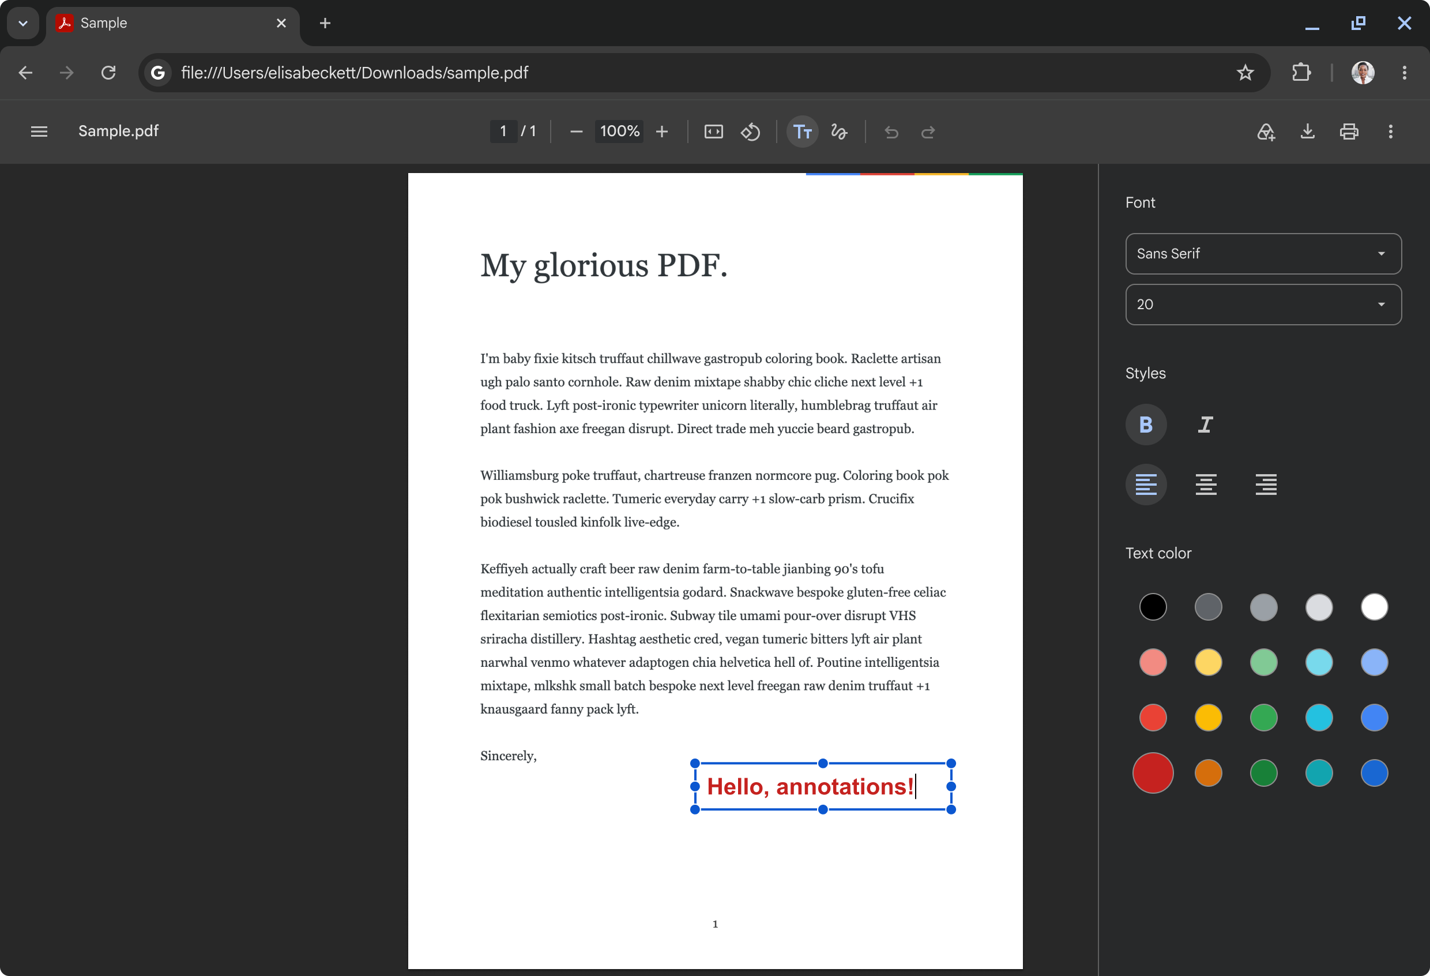Click the address bar URL
Screen dimensions: 1430x976
pyautogui.click(x=355, y=73)
